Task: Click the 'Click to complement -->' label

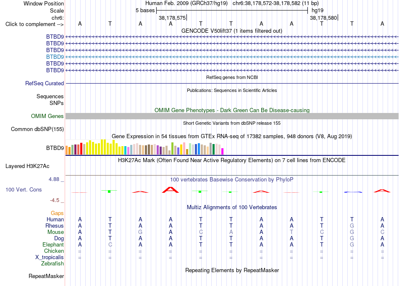Action: pyautogui.click(x=34, y=24)
